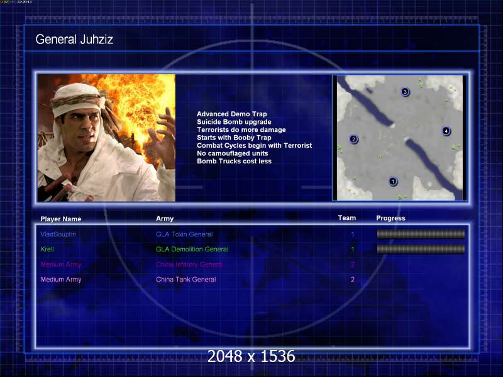Click 'GLA Demolition General' army entry
The image size is (503, 377).
pyautogui.click(x=192, y=249)
